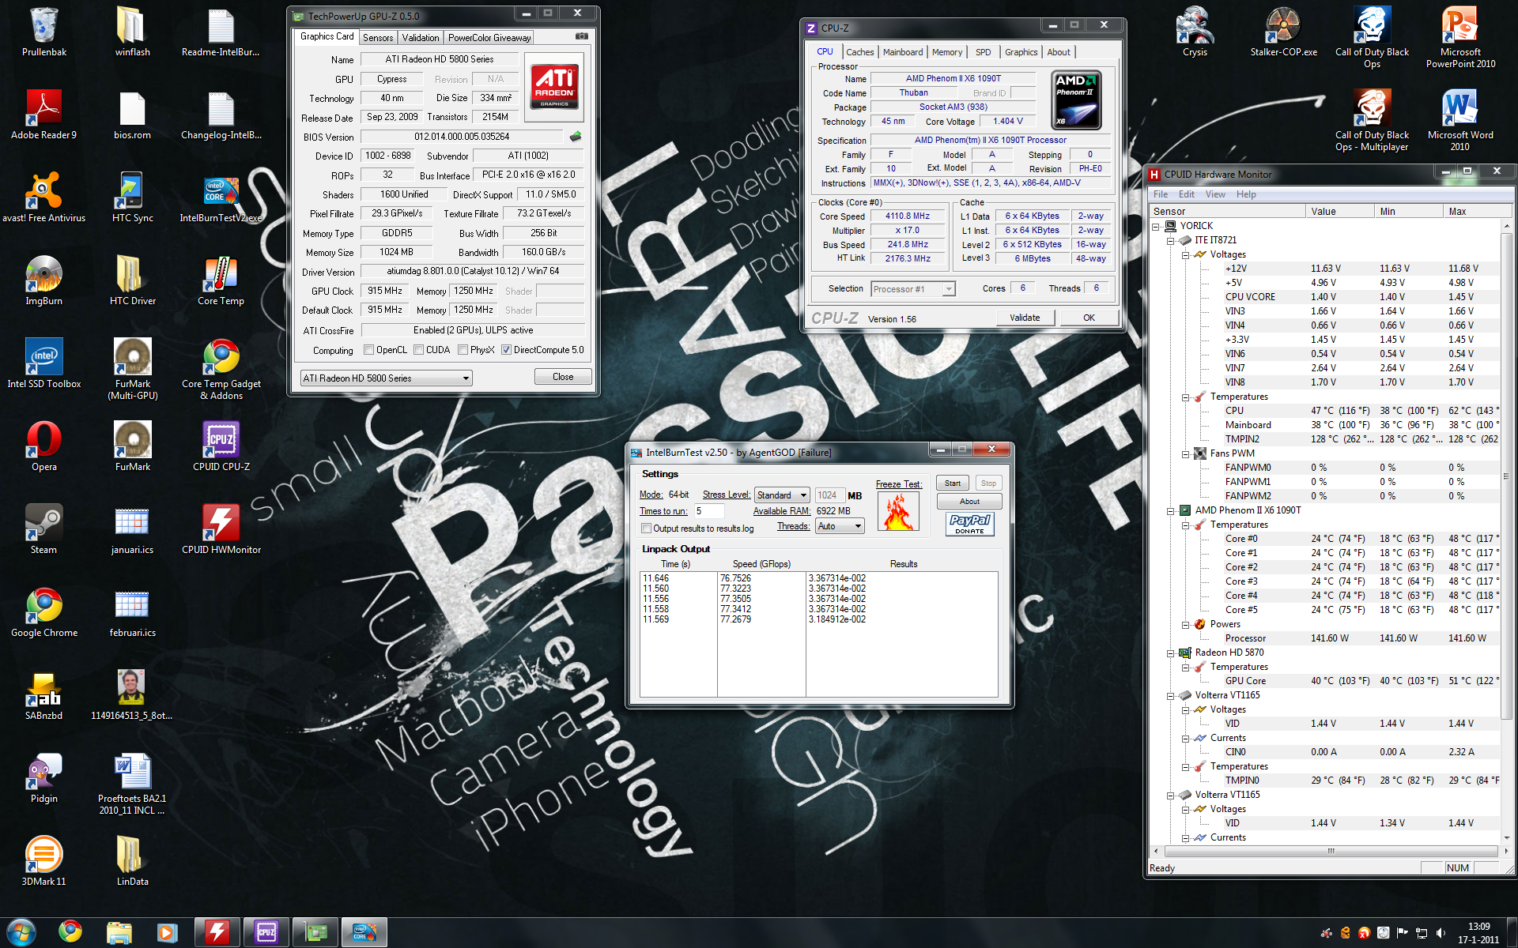The height and width of the screenshot is (948, 1518).
Task: Collapse the AMD Phenom II X6 1090T node
Action: coord(1171,511)
